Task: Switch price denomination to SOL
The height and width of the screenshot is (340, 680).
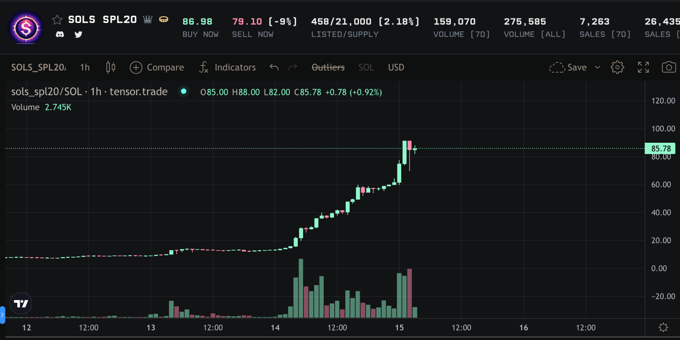Action: [366, 67]
